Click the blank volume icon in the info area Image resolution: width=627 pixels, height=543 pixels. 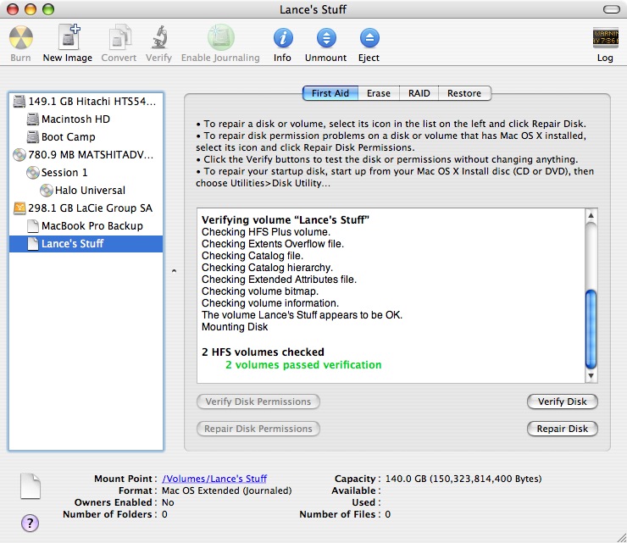(31, 486)
